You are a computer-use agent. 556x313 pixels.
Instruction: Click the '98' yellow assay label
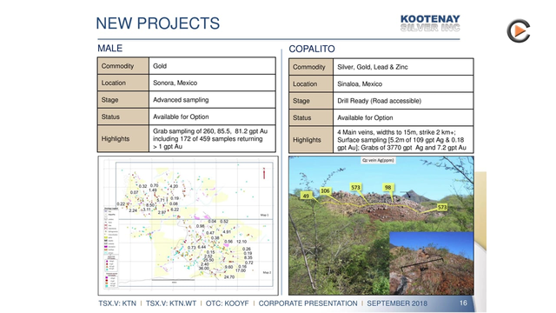click(388, 188)
